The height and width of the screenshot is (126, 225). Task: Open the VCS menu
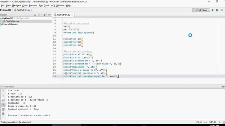pyautogui.click(x=53, y=6)
